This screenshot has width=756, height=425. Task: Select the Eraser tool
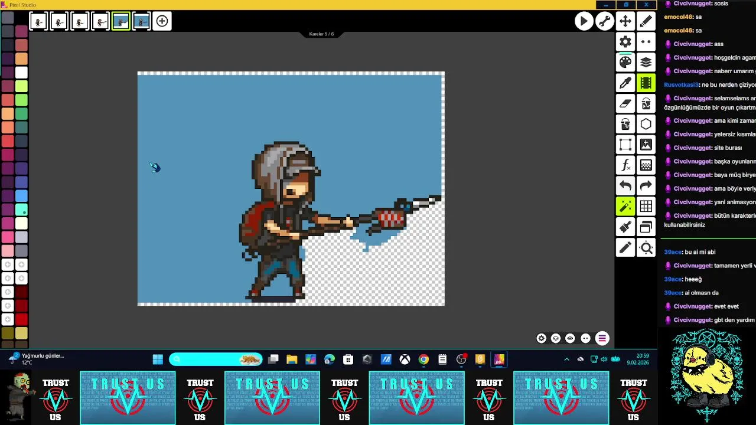tap(625, 103)
